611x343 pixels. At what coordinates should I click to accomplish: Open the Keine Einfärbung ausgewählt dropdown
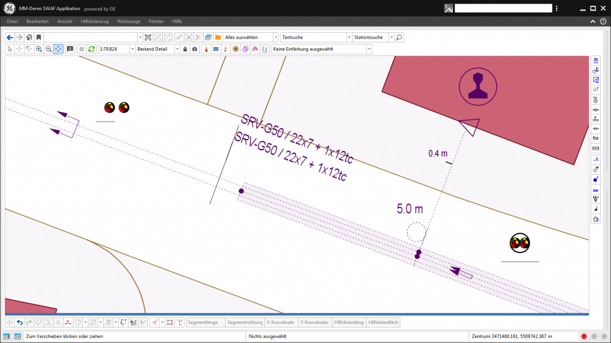pyautogui.click(x=369, y=49)
